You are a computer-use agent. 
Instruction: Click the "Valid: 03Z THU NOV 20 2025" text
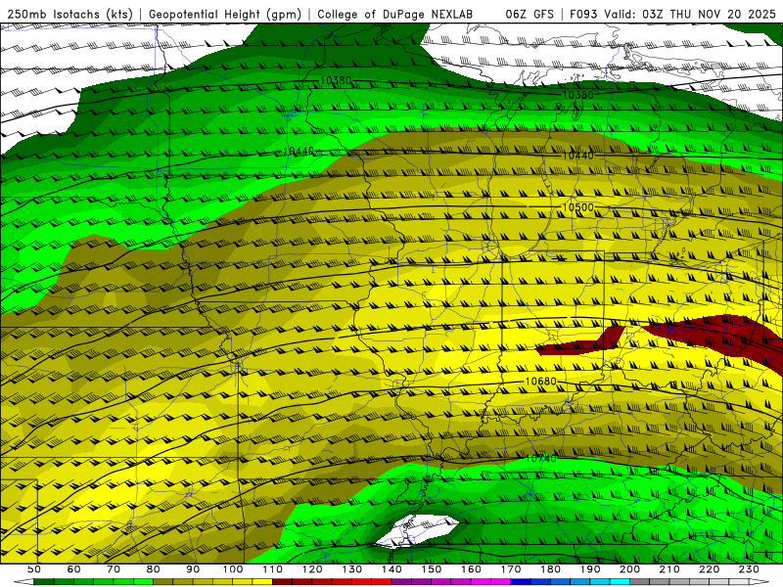pyautogui.click(x=689, y=14)
